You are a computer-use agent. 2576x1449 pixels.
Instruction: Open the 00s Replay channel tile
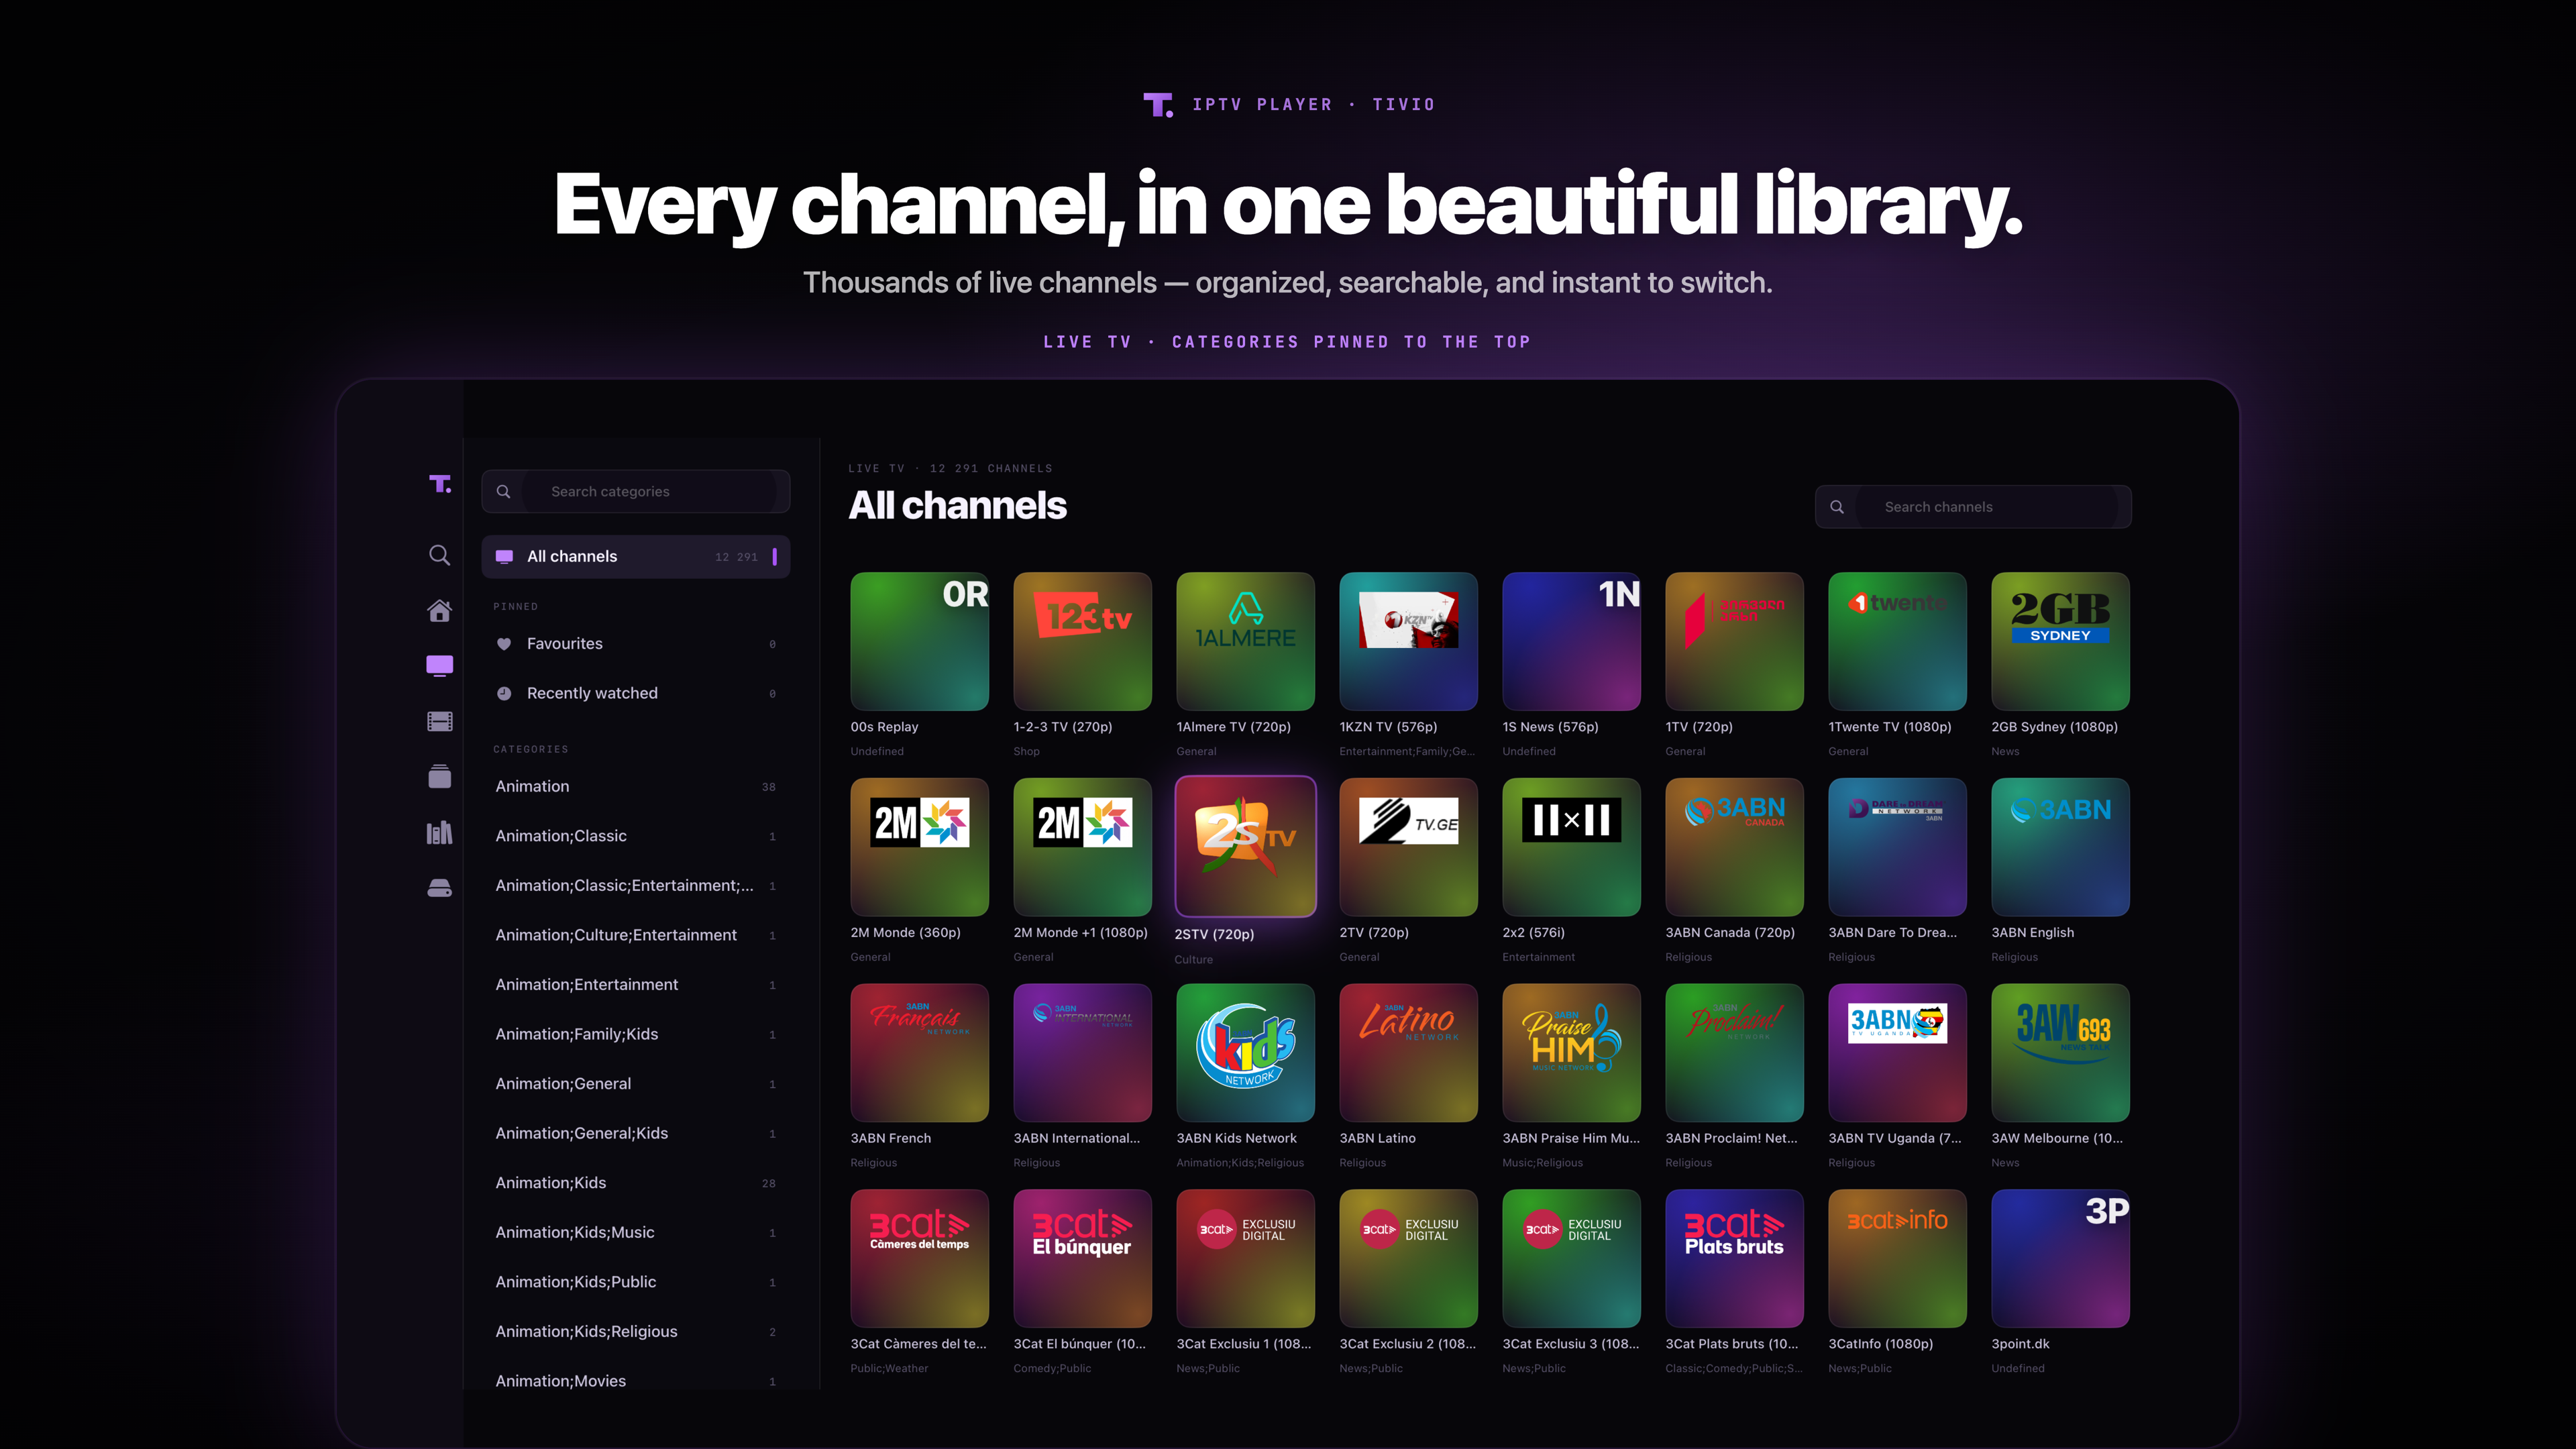click(x=919, y=641)
